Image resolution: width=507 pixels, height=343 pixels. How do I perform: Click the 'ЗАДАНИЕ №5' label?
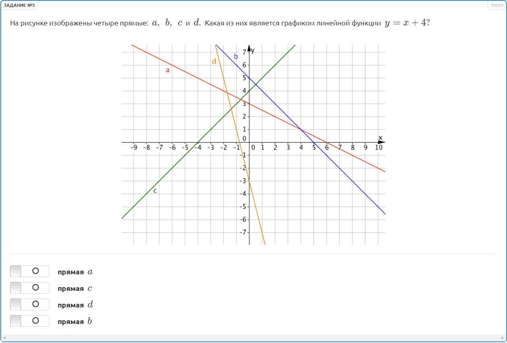(19, 5)
